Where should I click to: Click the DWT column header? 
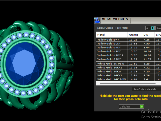pyautogui.click(x=148, y=35)
